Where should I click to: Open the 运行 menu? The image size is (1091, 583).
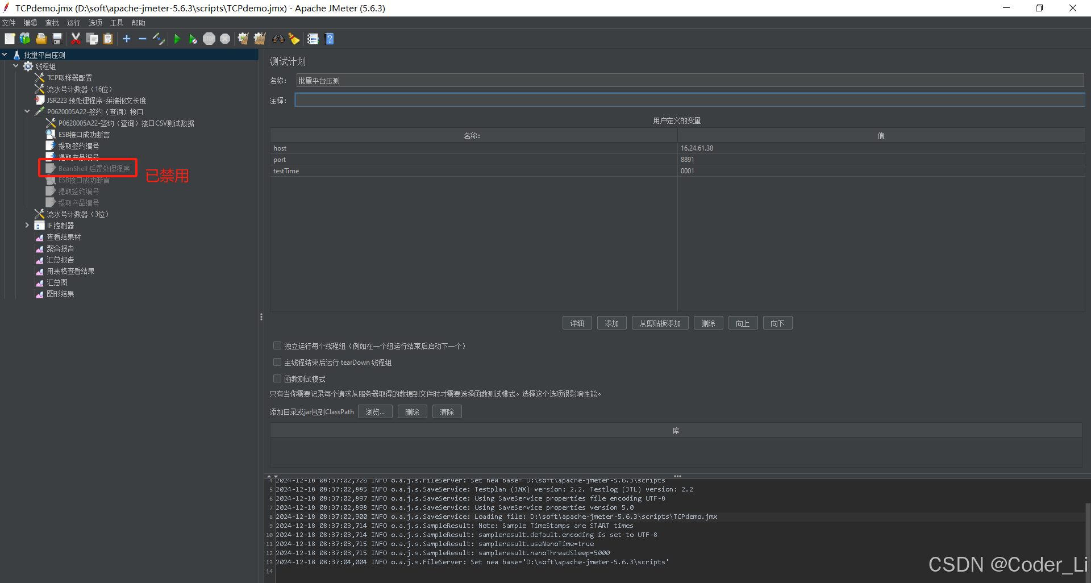73,23
